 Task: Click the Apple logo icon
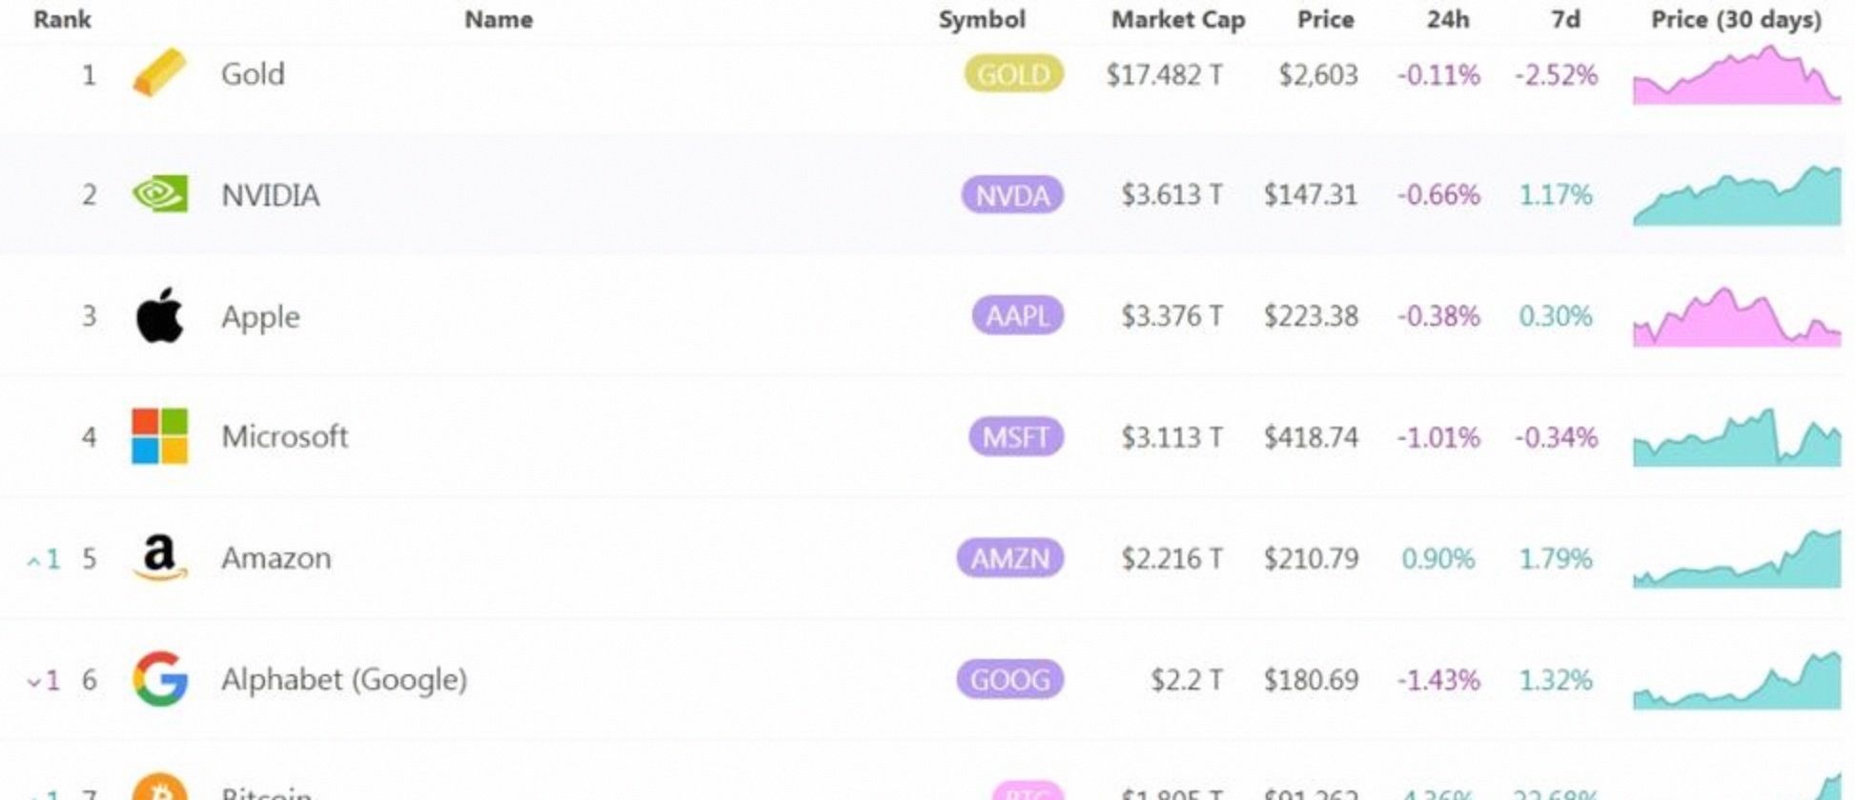pyautogui.click(x=159, y=315)
